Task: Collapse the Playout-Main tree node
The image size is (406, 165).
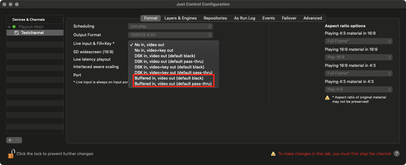Action: 9,27
